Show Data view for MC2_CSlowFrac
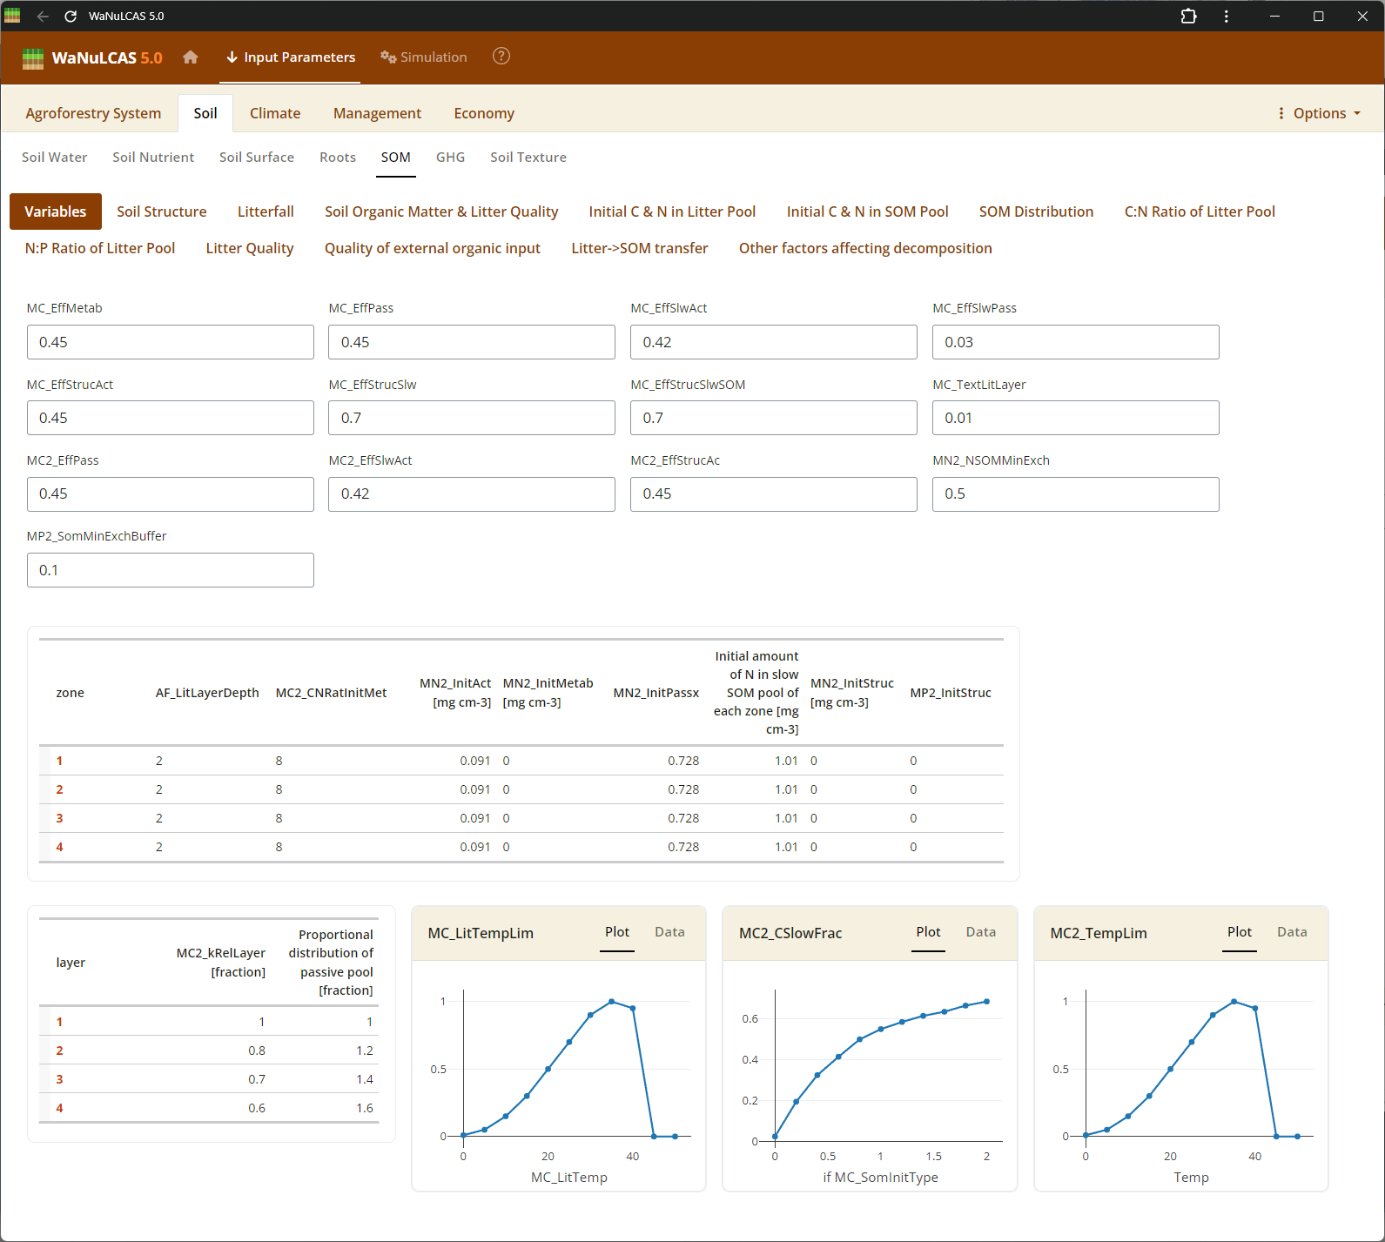 pyautogui.click(x=980, y=932)
